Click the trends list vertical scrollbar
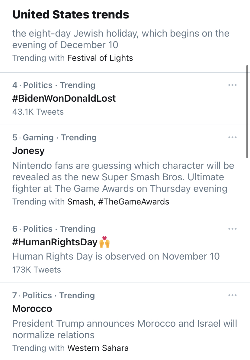 (247, 112)
